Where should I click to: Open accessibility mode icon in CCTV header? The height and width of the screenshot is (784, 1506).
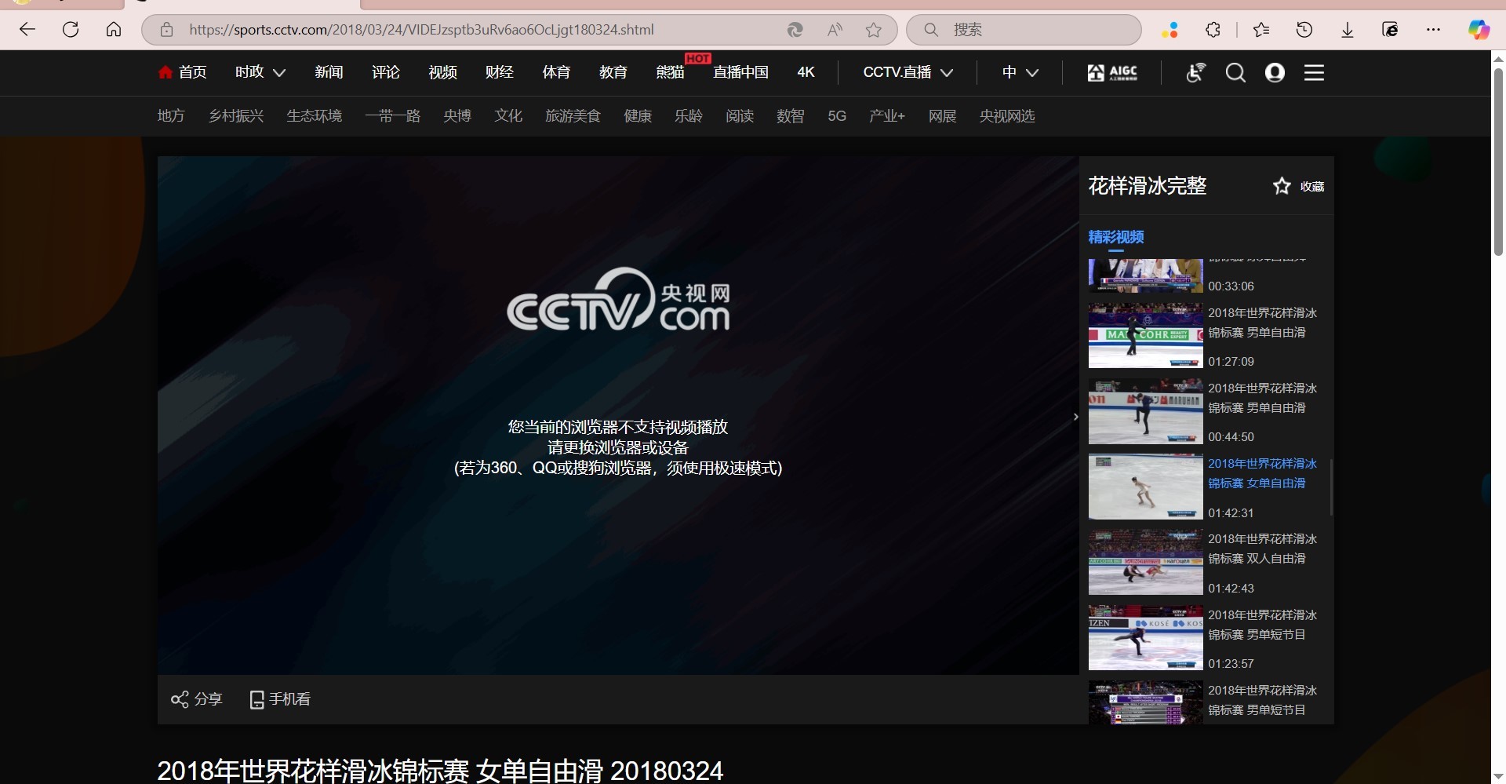[1195, 73]
